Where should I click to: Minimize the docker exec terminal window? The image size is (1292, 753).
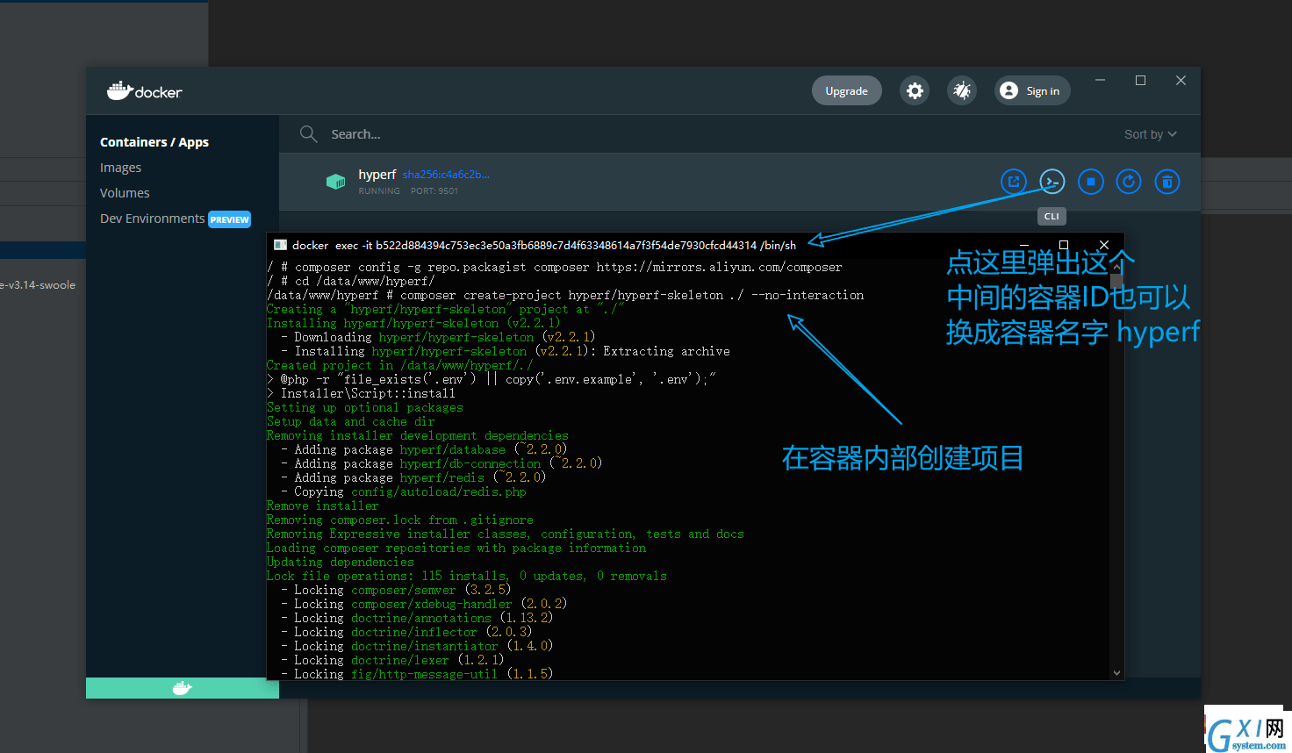click(1023, 245)
